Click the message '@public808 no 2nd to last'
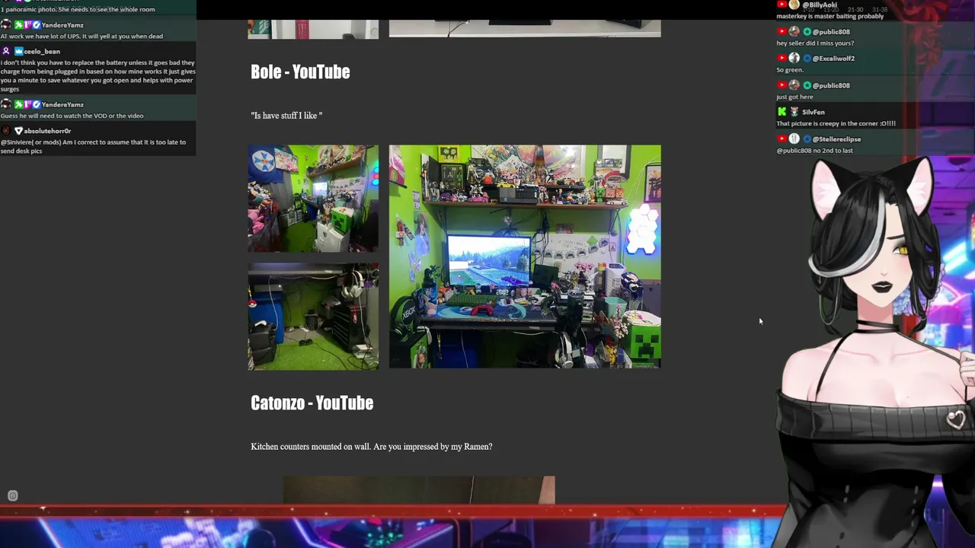Screen dimensions: 975x548 pos(814,151)
